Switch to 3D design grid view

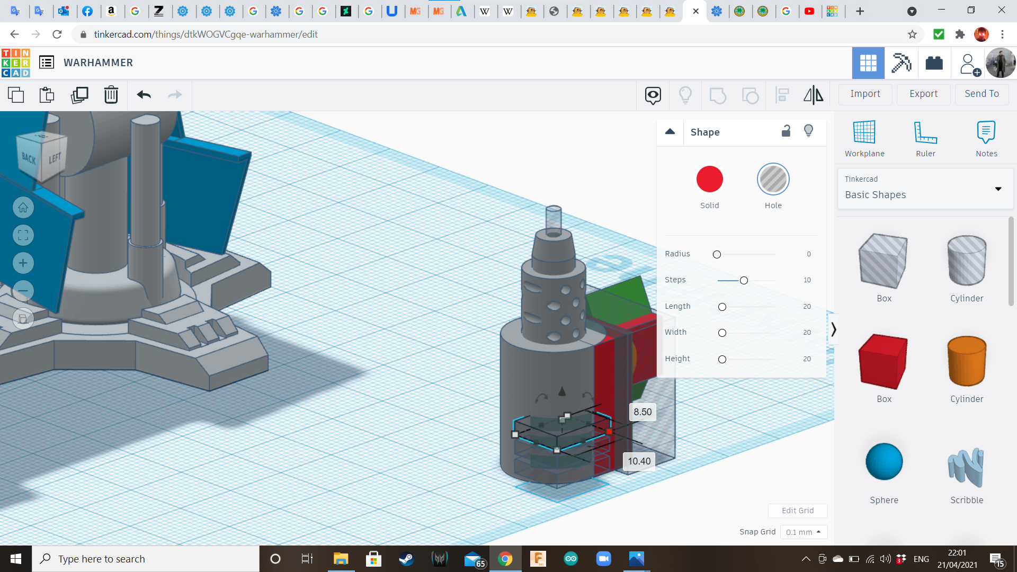[868, 63]
